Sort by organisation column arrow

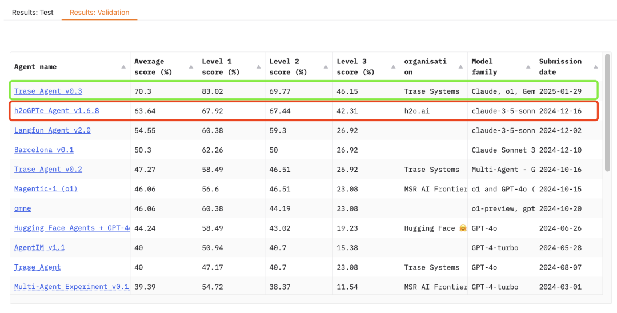tap(461, 67)
